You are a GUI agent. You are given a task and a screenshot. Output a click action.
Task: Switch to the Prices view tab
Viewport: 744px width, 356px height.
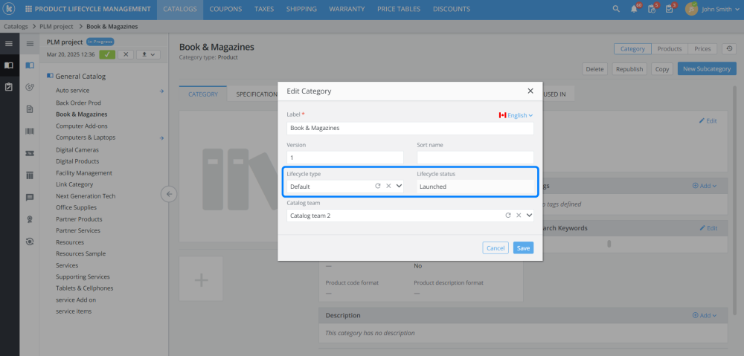click(x=702, y=49)
